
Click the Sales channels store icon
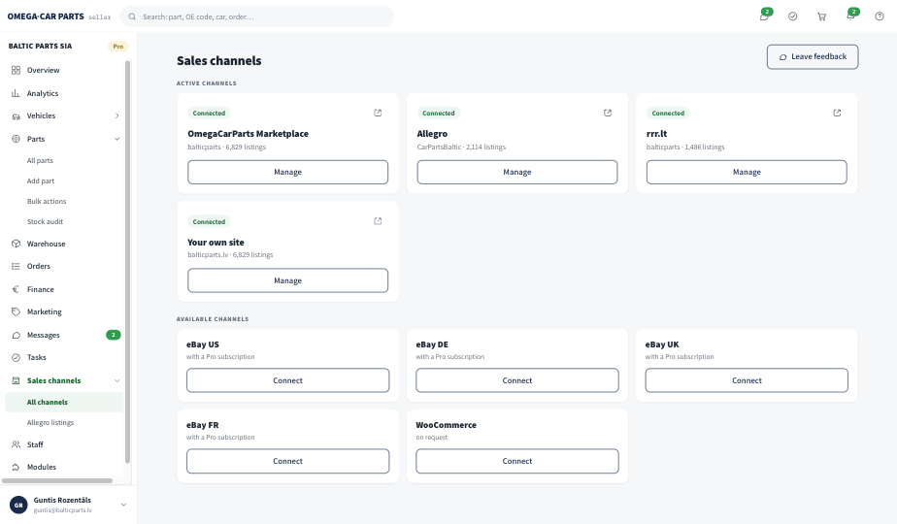pos(16,380)
